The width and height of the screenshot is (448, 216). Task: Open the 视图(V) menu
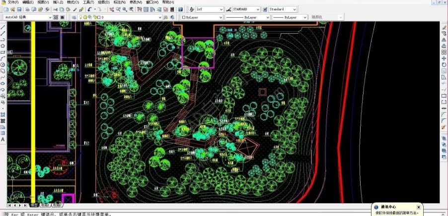point(43,2)
